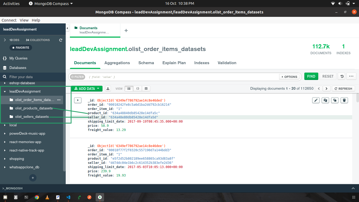Clone the first document
The height and width of the screenshot is (202, 359).
(x=335, y=100)
